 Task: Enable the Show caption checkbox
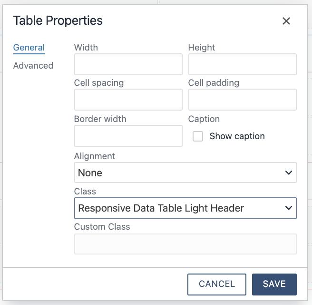(198, 137)
